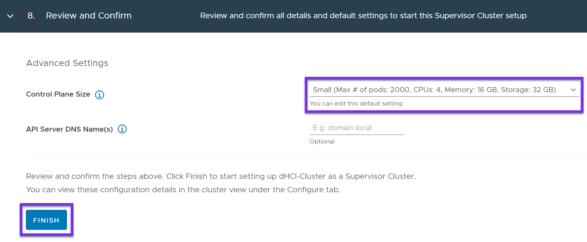Click the step number 8 in header
Screen dimensions: 587x242
(31, 16)
